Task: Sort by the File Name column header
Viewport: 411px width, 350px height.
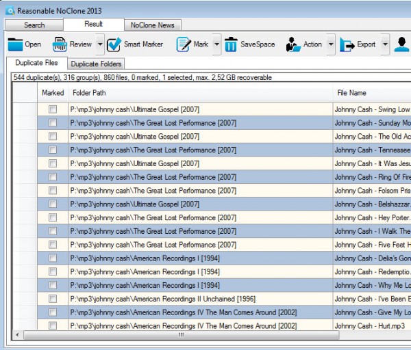Action: coord(372,92)
